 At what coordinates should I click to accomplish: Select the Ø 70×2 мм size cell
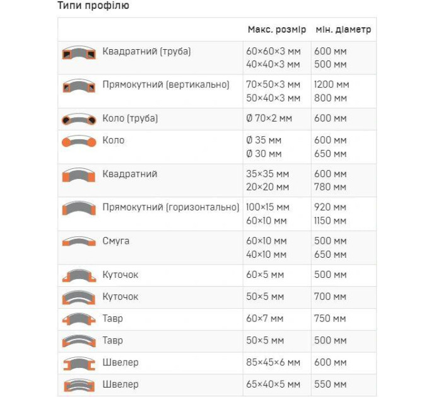pyautogui.click(x=269, y=118)
